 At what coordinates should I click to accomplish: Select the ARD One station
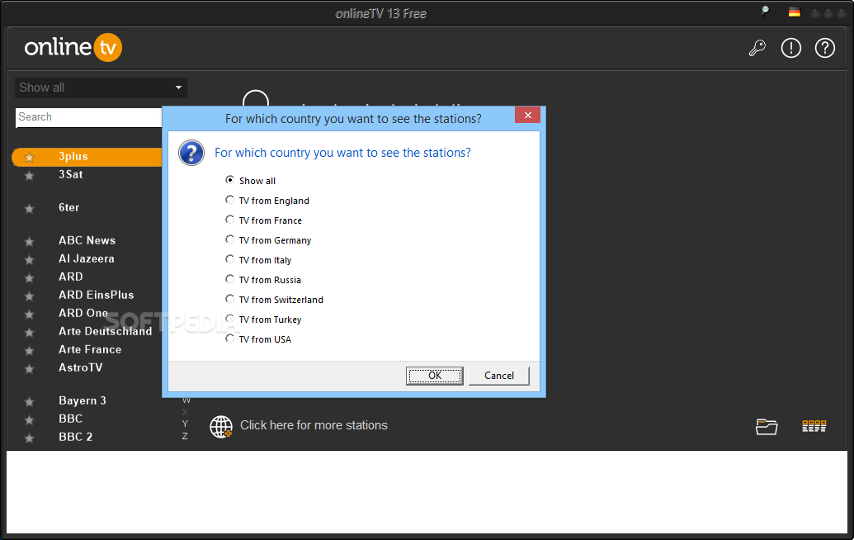[83, 313]
